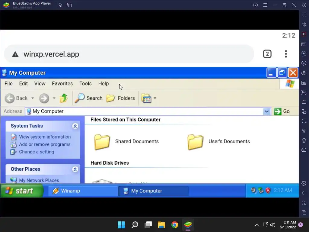Click the BlueStacks back arrow sidebar icon

(x=304, y=193)
